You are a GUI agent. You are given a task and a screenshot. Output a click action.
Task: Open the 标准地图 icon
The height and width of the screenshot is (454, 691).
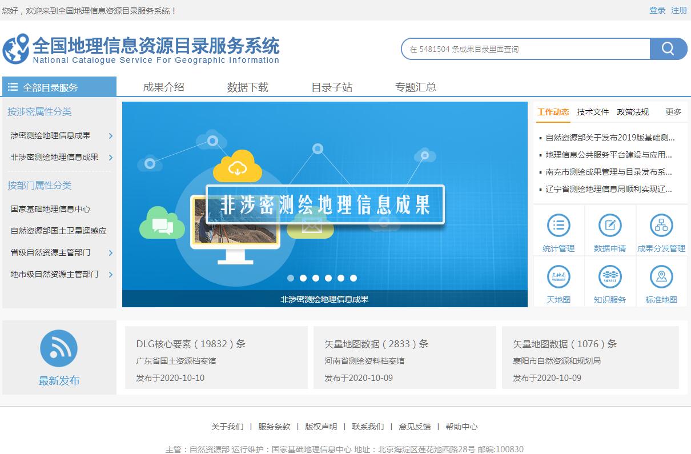pos(661,278)
